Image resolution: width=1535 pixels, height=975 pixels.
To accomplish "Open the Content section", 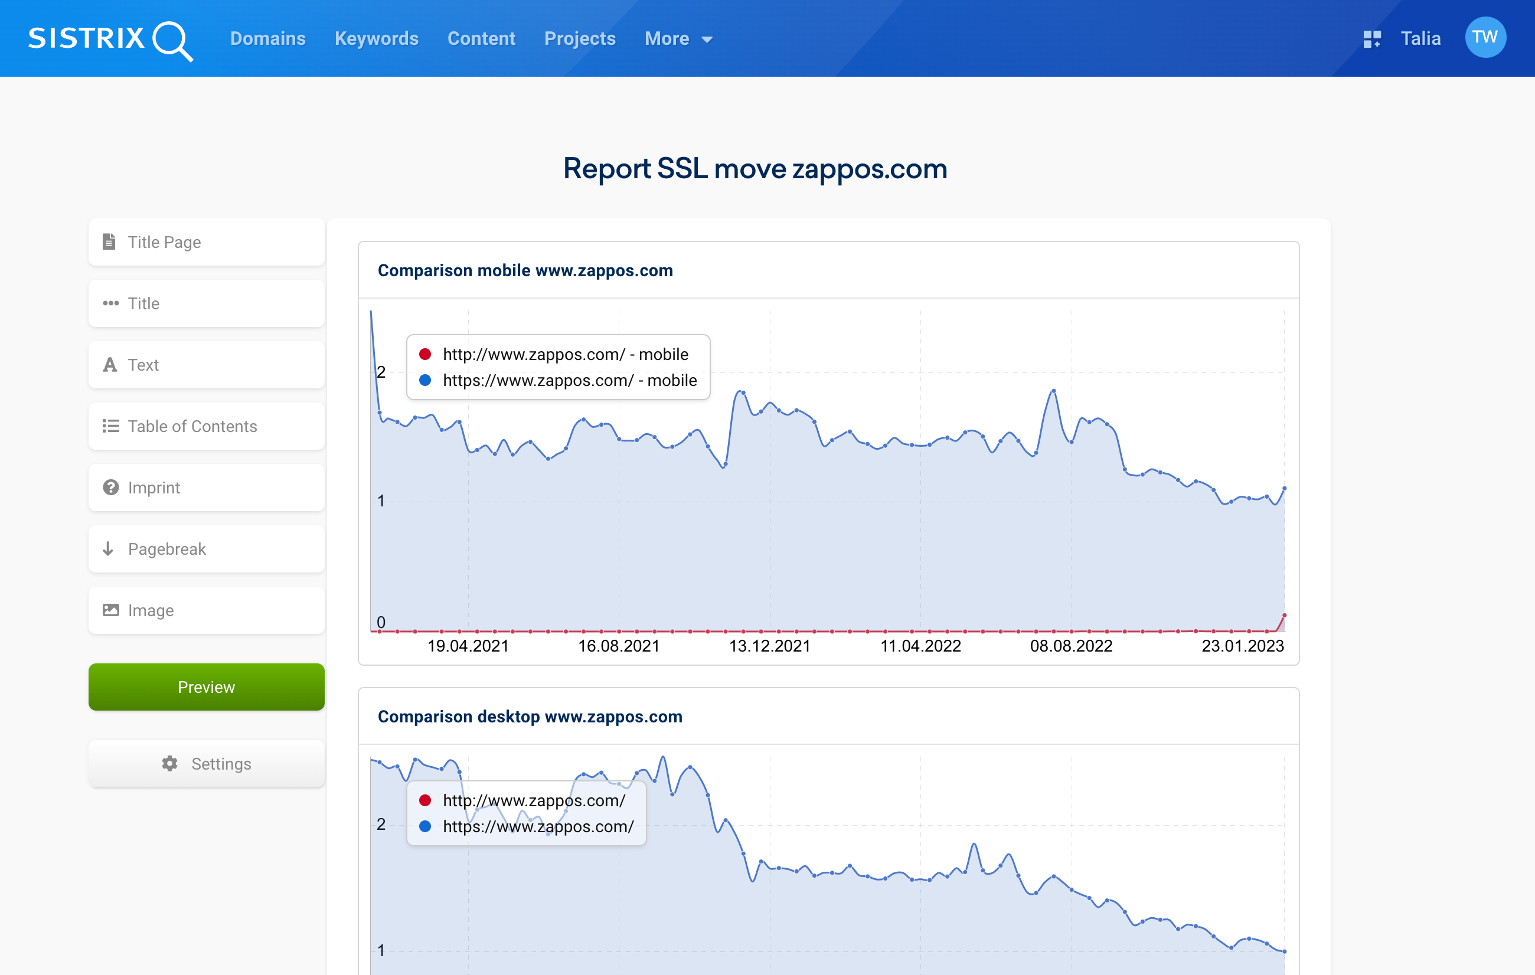I will [481, 39].
